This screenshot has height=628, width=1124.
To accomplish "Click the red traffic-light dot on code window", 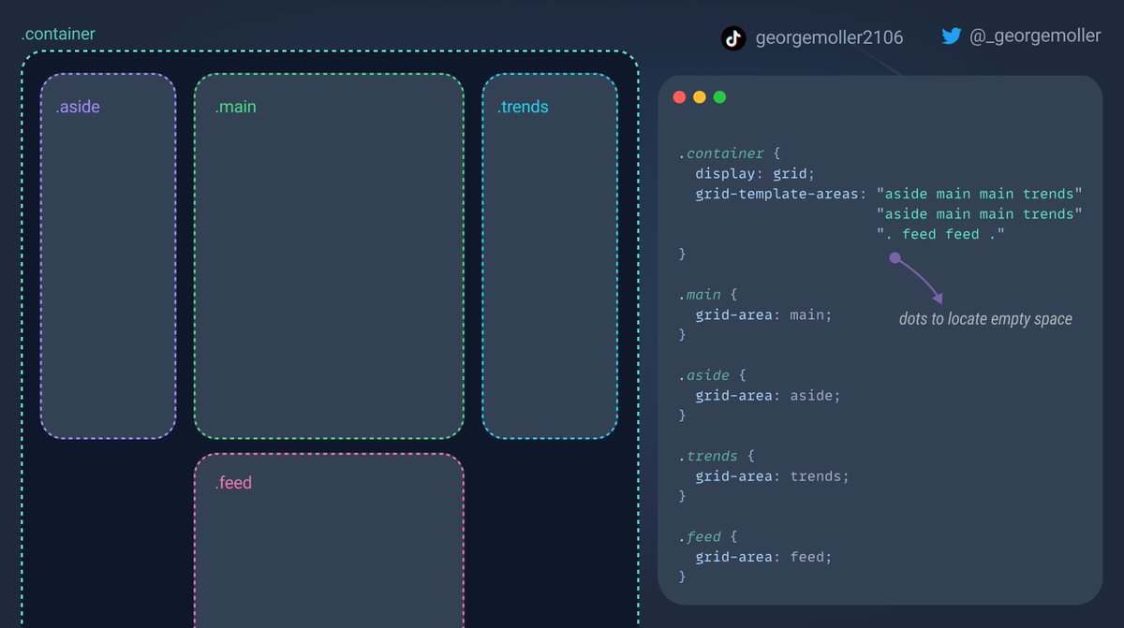I will [x=679, y=96].
